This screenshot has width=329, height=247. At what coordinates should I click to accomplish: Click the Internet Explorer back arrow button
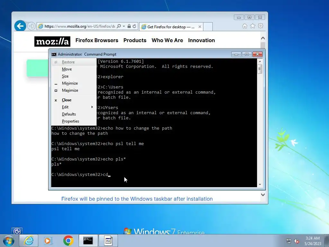click(20, 26)
